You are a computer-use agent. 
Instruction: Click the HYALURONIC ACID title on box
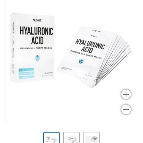coord(36,35)
